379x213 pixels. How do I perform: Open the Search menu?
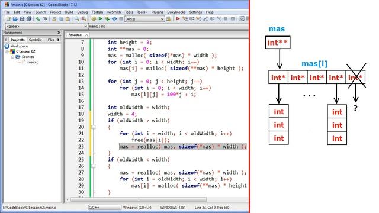[x=40, y=12]
